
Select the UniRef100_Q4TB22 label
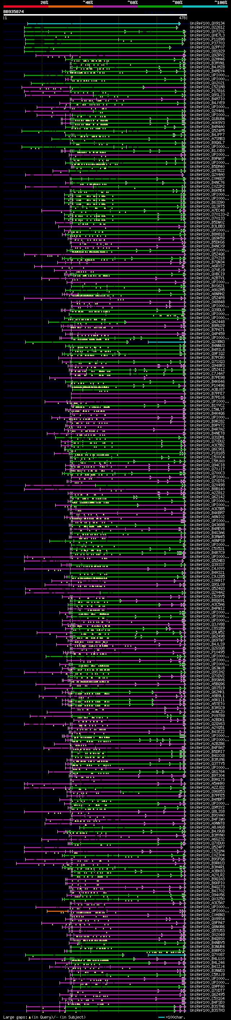[207, 170]
